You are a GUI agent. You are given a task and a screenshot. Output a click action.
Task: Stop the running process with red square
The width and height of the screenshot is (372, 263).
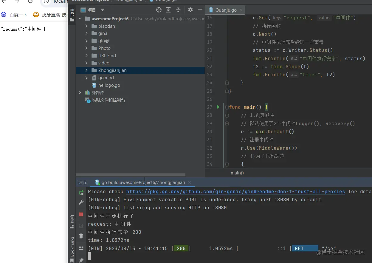point(81,214)
